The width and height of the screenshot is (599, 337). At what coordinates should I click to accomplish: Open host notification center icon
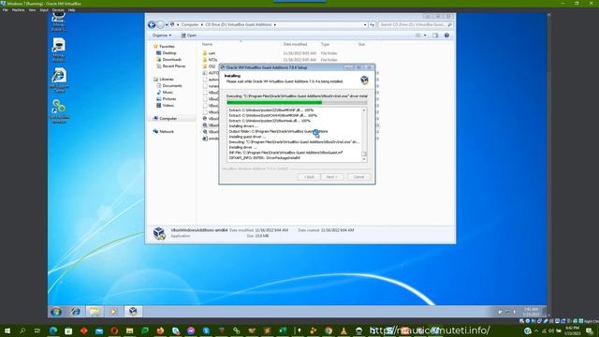click(589, 330)
